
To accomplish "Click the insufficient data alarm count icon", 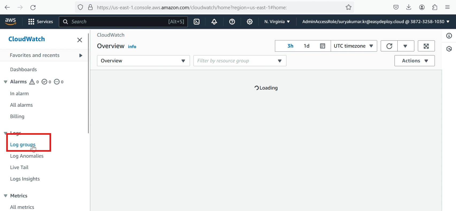I will pyautogui.click(x=59, y=82).
